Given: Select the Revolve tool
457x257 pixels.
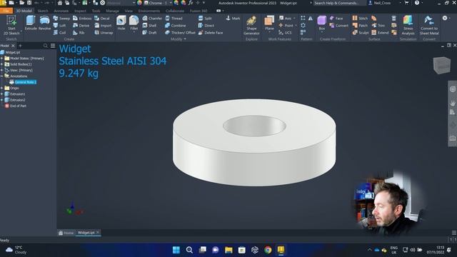Looking at the screenshot, I should pyautogui.click(x=44, y=24).
